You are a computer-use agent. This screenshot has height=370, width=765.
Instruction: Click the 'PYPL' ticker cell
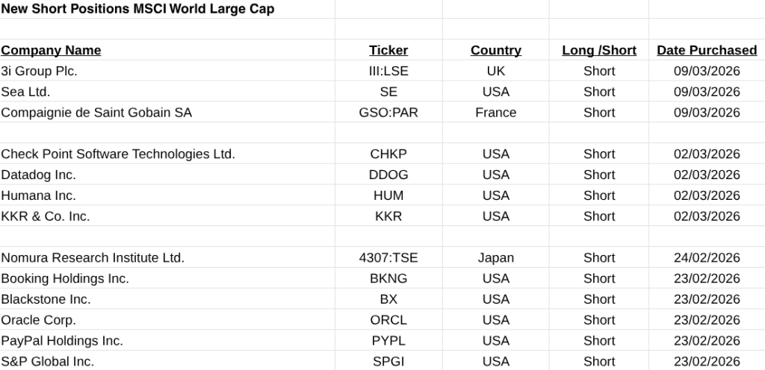(388, 341)
